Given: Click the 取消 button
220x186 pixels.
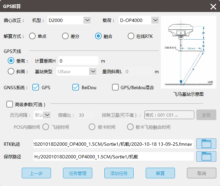Looking at the screenshot, I should pyautogui.click(x=201, y=173).
